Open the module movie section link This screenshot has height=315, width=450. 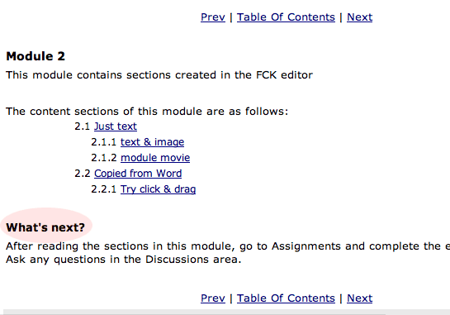[x=155, y=158]
